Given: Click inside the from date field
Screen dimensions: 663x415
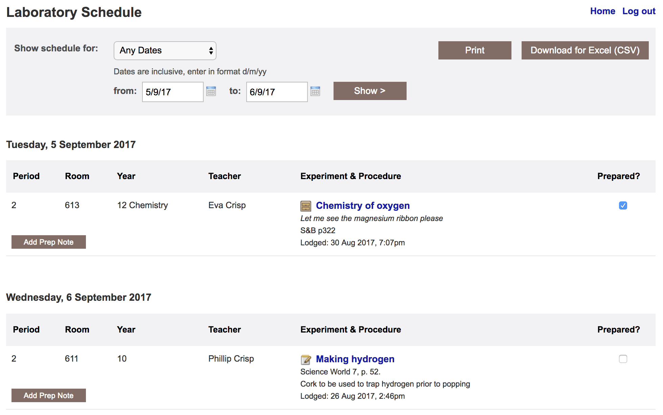Looking at the screenshot, I should click(x=172, y=92).
